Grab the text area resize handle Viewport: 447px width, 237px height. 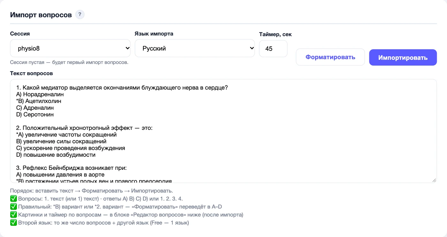point(434,180)
